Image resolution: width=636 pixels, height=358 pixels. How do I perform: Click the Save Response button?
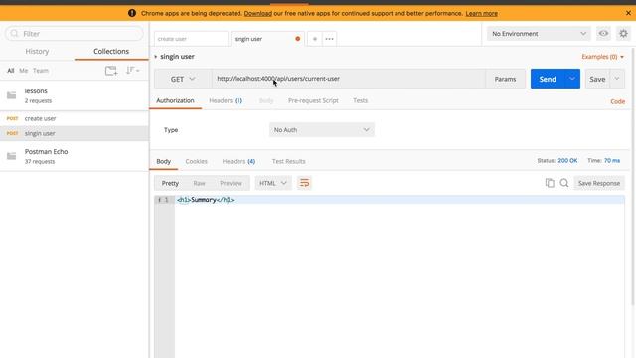599,183
